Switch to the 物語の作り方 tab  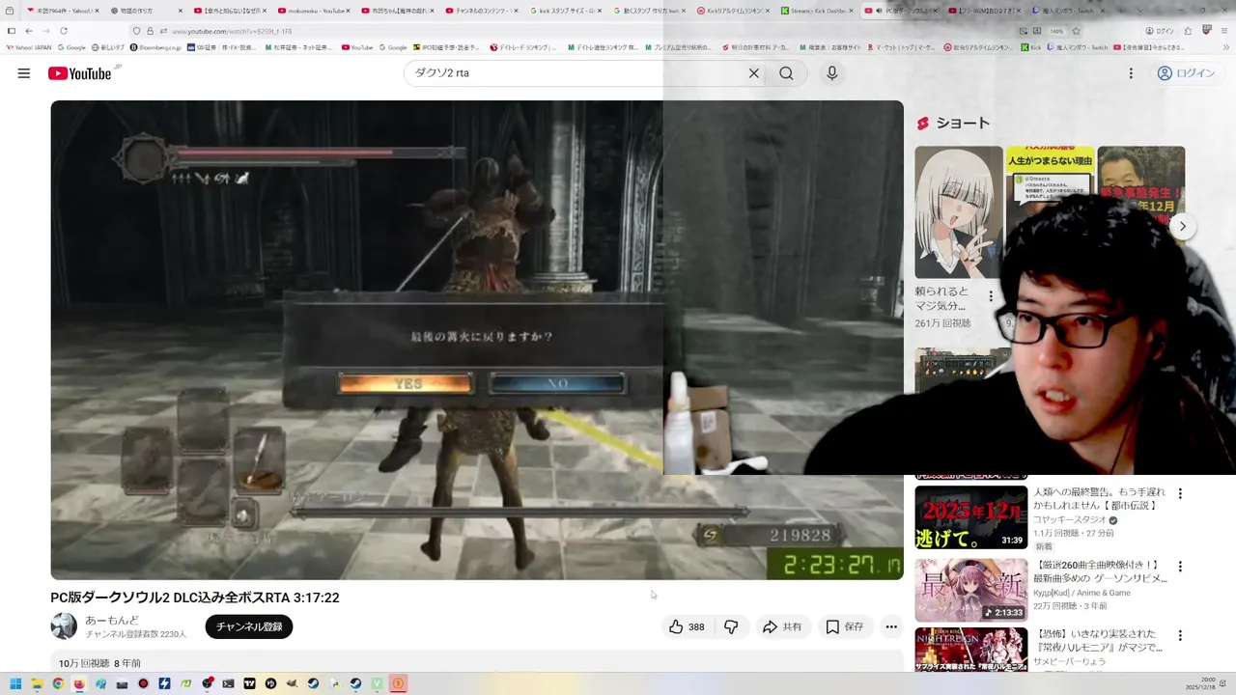[x=147, y=11]
